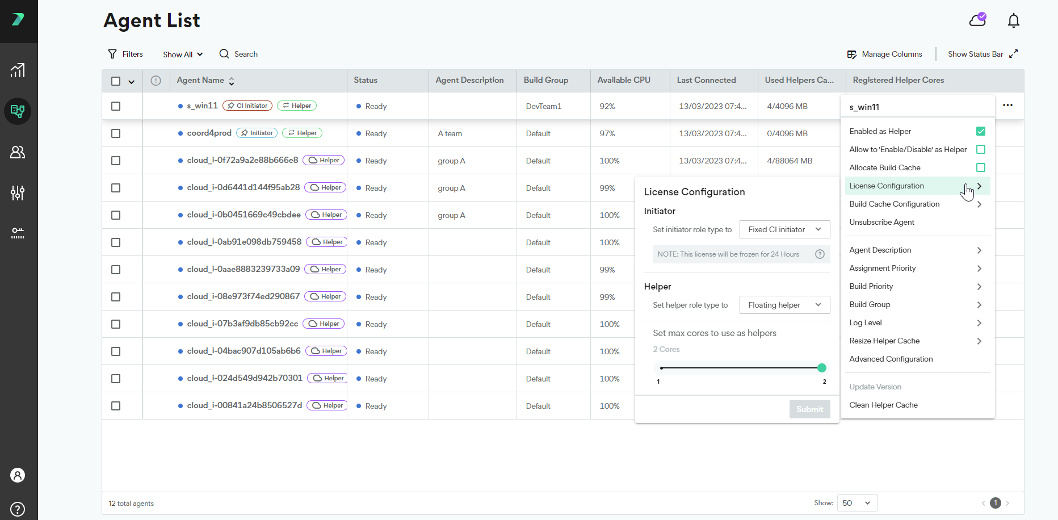Open the settings sliders icon in sidebar
This screenshot has height=520, width=1058.
coord(18,193)
